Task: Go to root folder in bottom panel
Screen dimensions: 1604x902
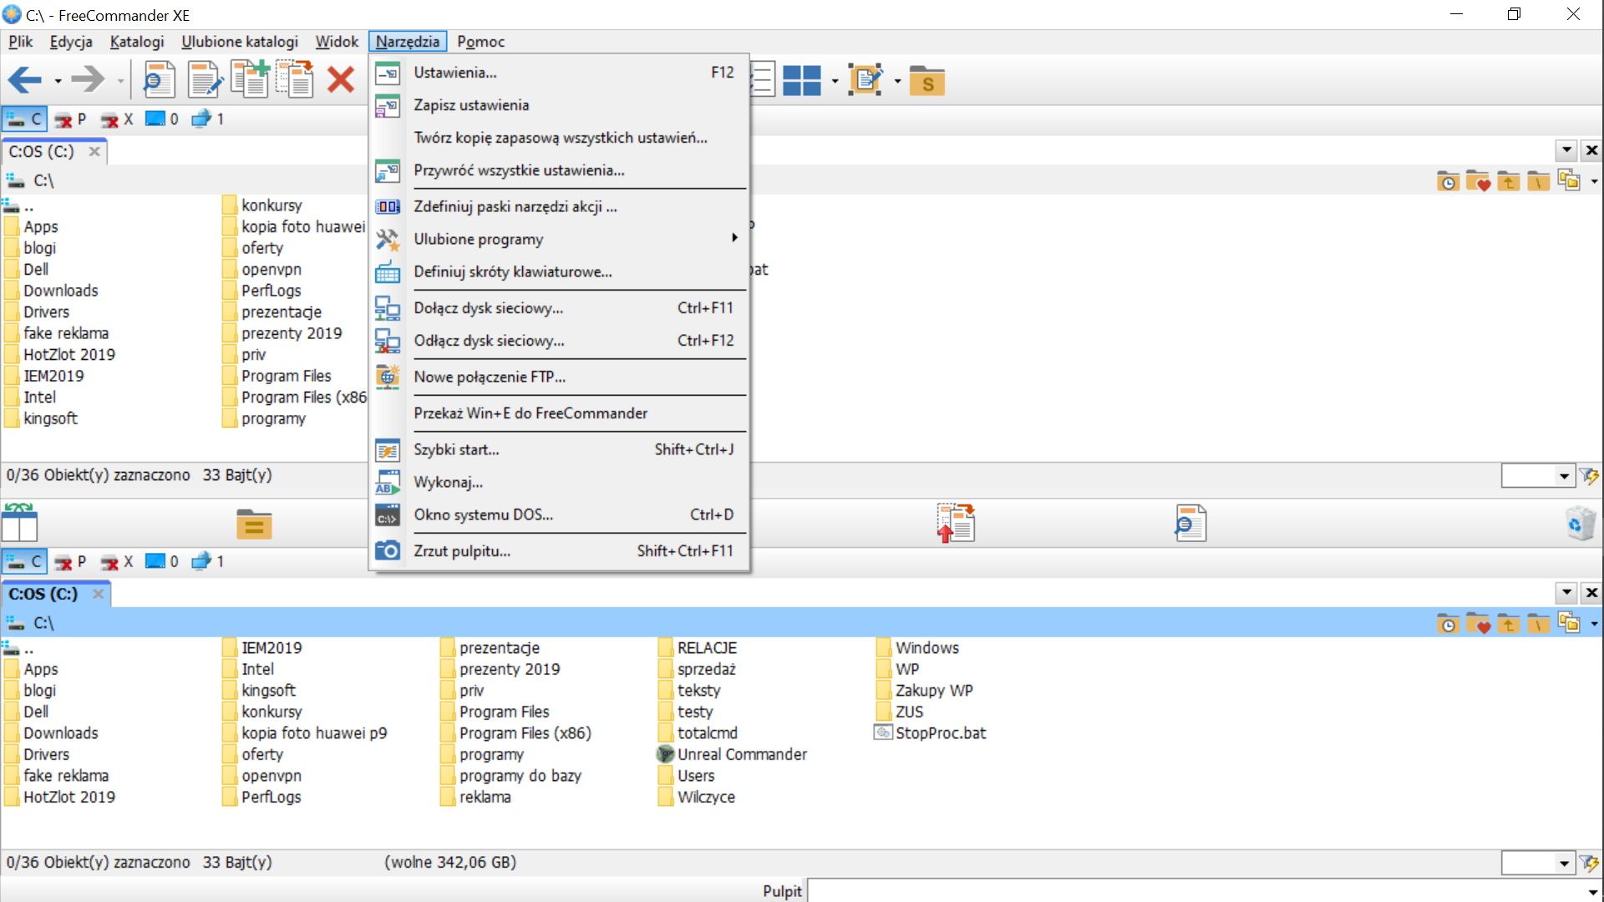Action: point(1538,623)
